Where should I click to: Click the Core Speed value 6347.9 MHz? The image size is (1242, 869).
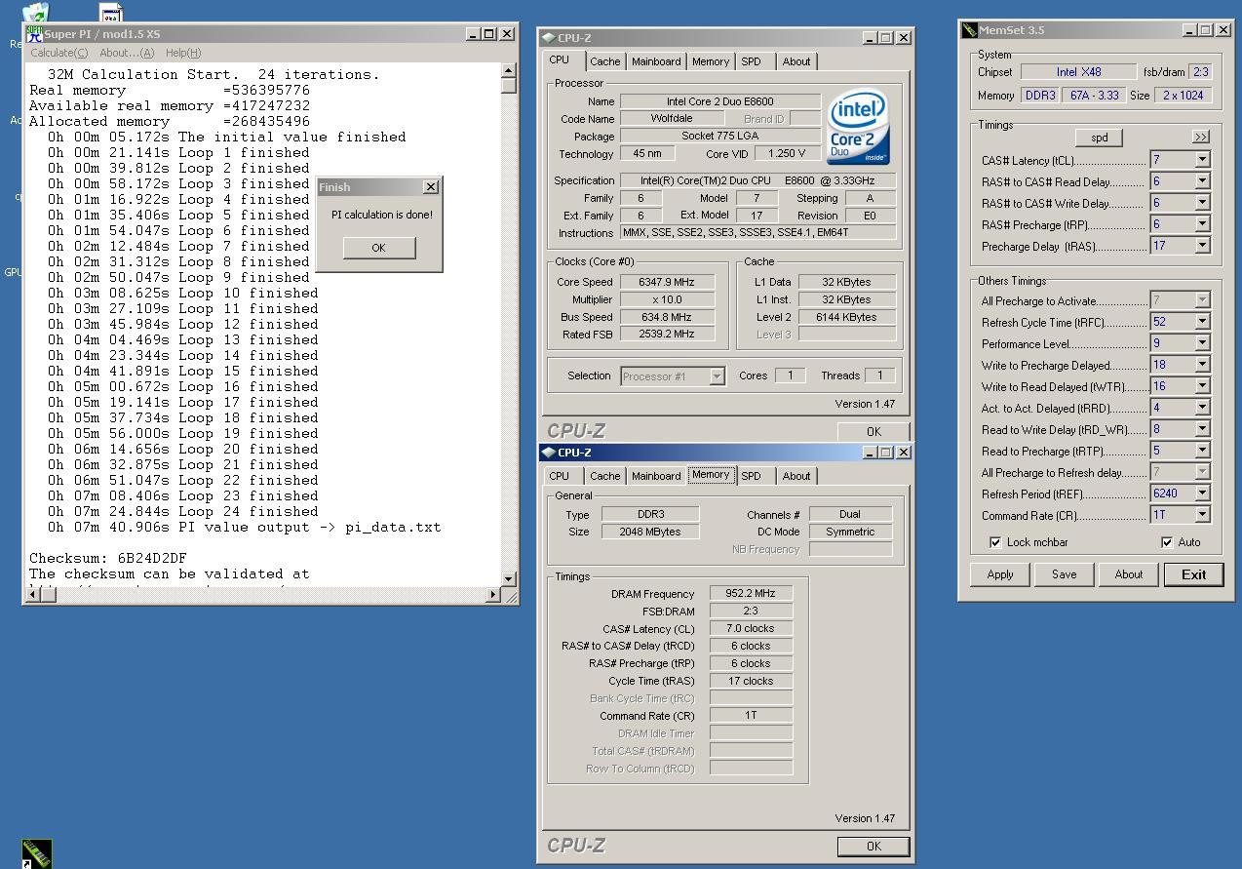[x=666, y=282]
